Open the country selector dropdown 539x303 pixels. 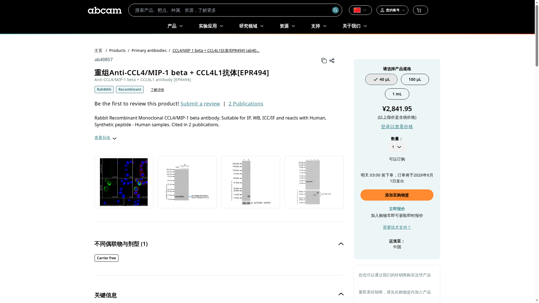pos(360,10)
